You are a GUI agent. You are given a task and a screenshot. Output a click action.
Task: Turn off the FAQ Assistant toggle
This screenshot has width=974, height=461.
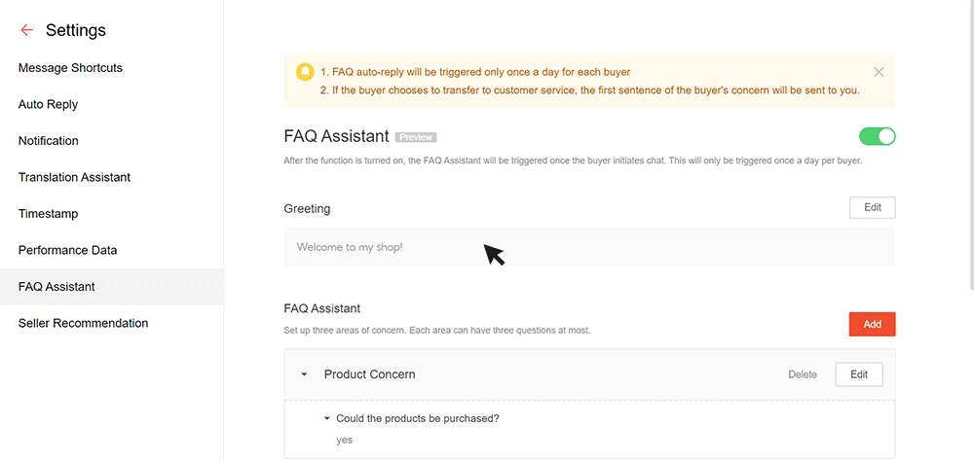[878, 136]
